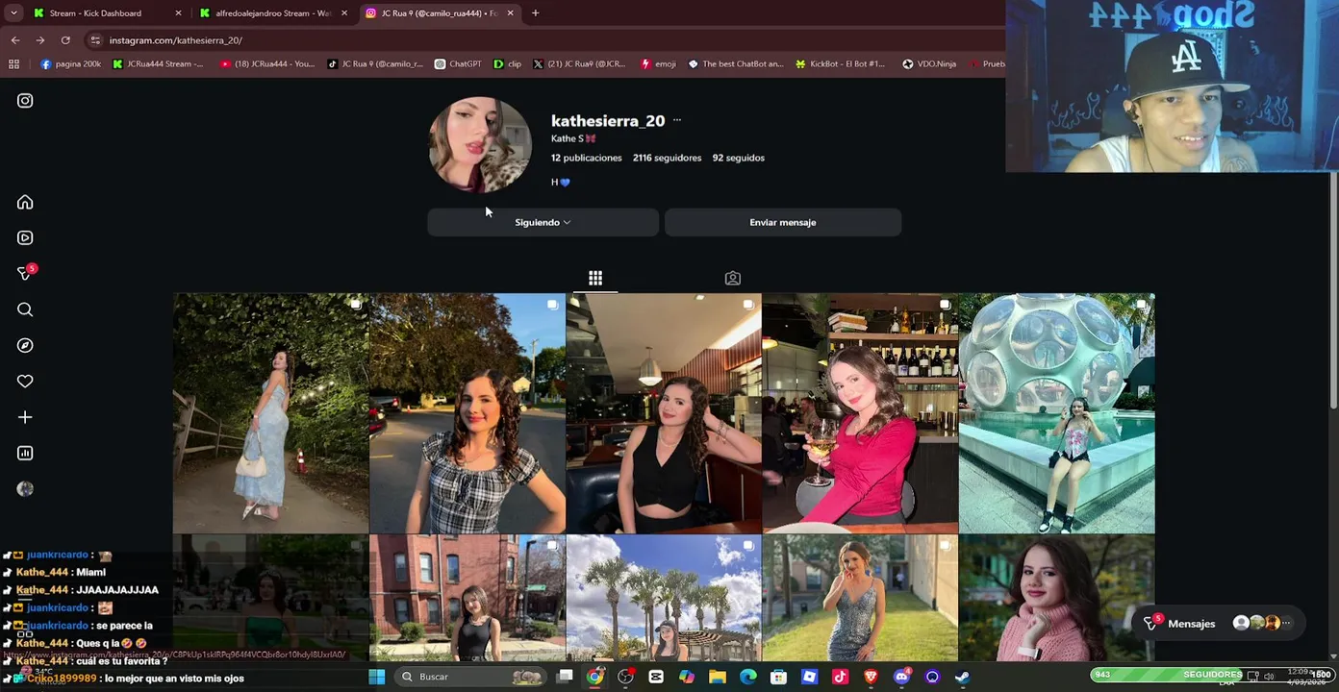
Task: Open post with pink turtleneck sweater
Action: tap(1057, 598)
